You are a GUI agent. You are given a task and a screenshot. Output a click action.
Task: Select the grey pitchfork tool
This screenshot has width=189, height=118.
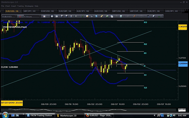[x=116, y=16]
